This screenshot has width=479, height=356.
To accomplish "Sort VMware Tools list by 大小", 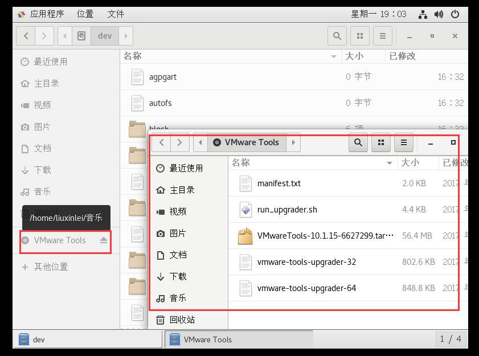I will coord(418,163).
